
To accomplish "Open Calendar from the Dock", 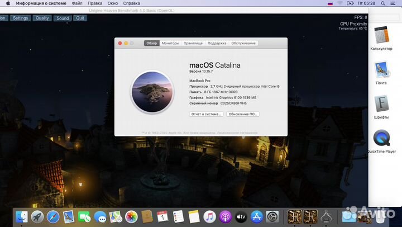I will click(x=162, y=217).
